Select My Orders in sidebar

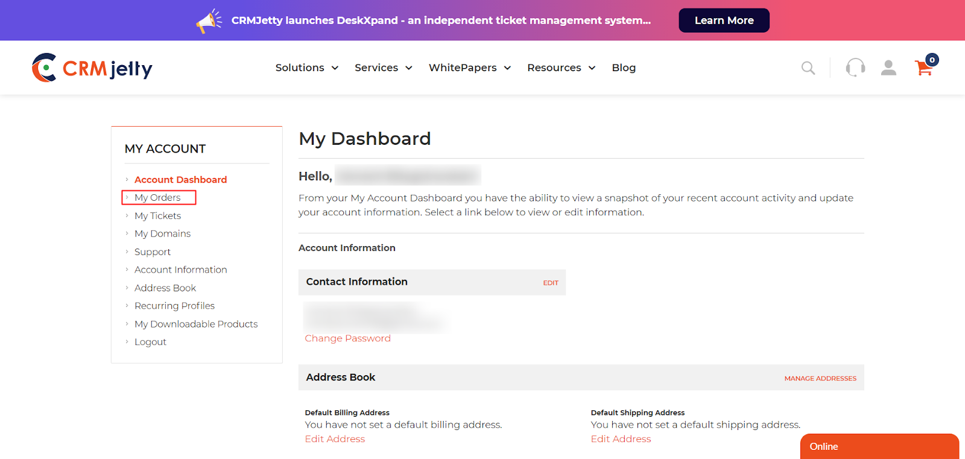157,197
